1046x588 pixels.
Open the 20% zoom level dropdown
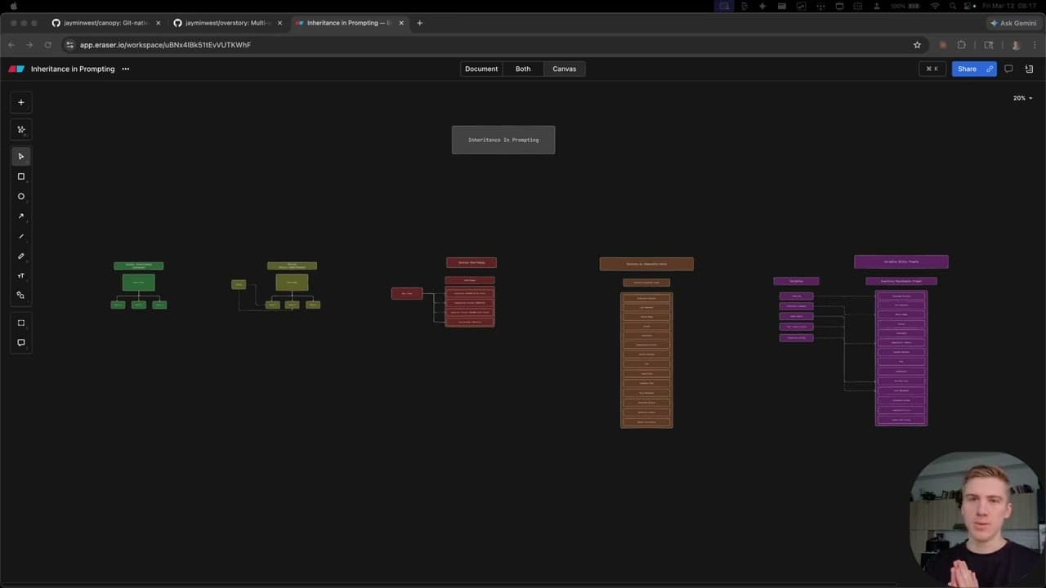click(x=1022, y=98)
